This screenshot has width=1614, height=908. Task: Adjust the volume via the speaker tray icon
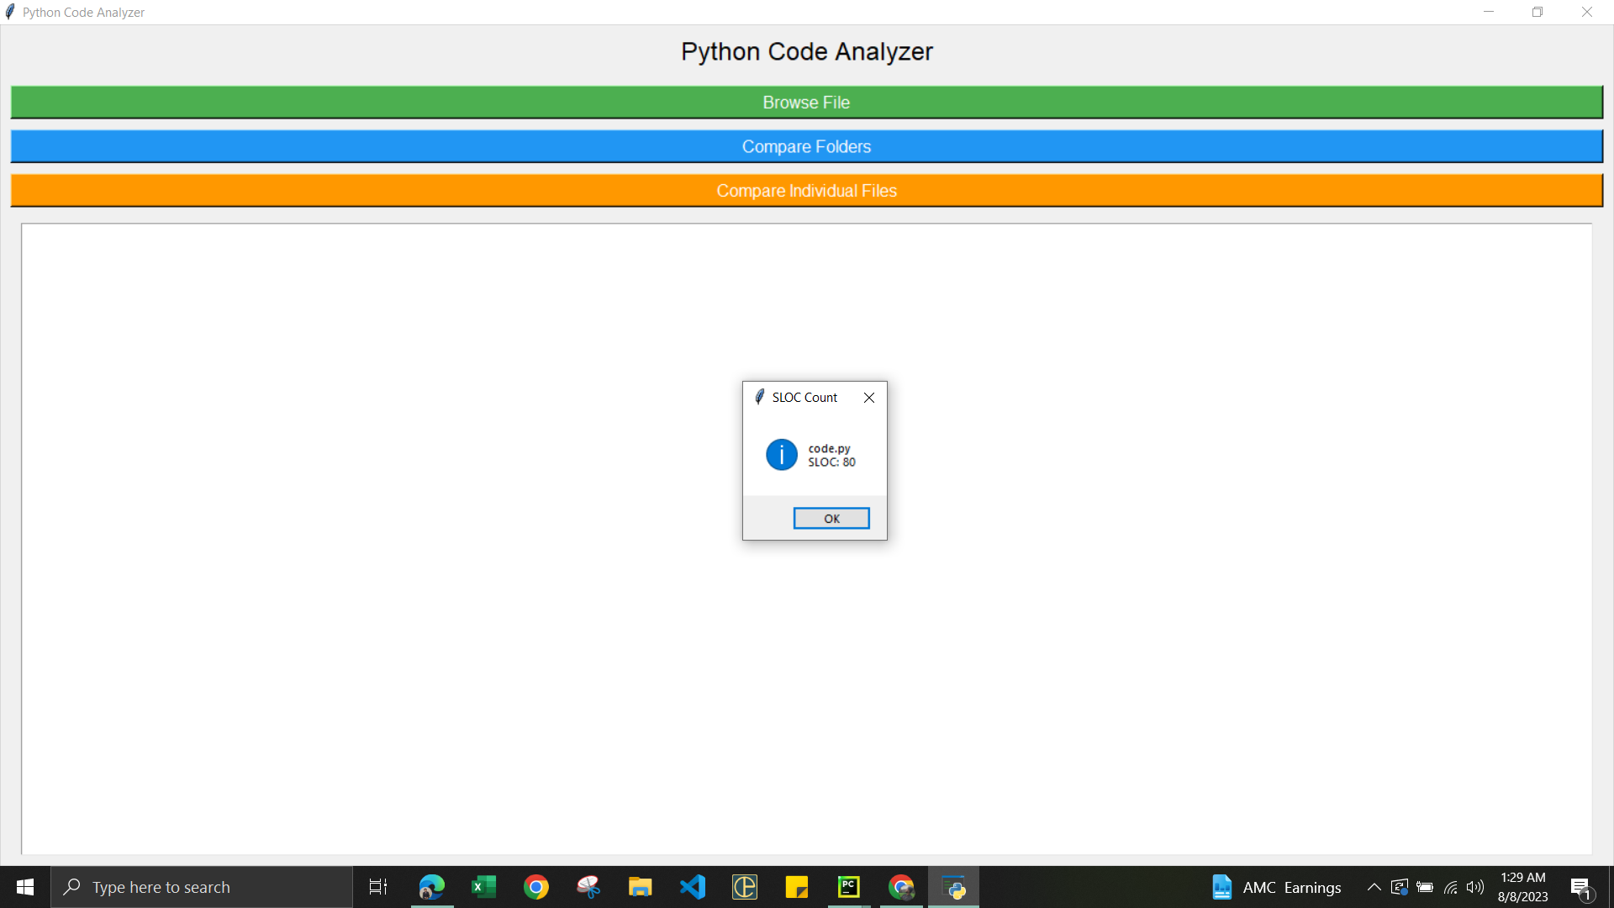tap(1477, 887)
